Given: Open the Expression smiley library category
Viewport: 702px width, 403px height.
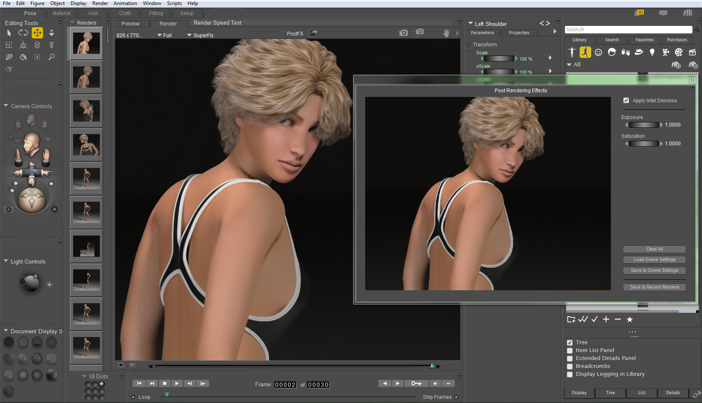Looking at the screenshot, I should pos(598,52).
